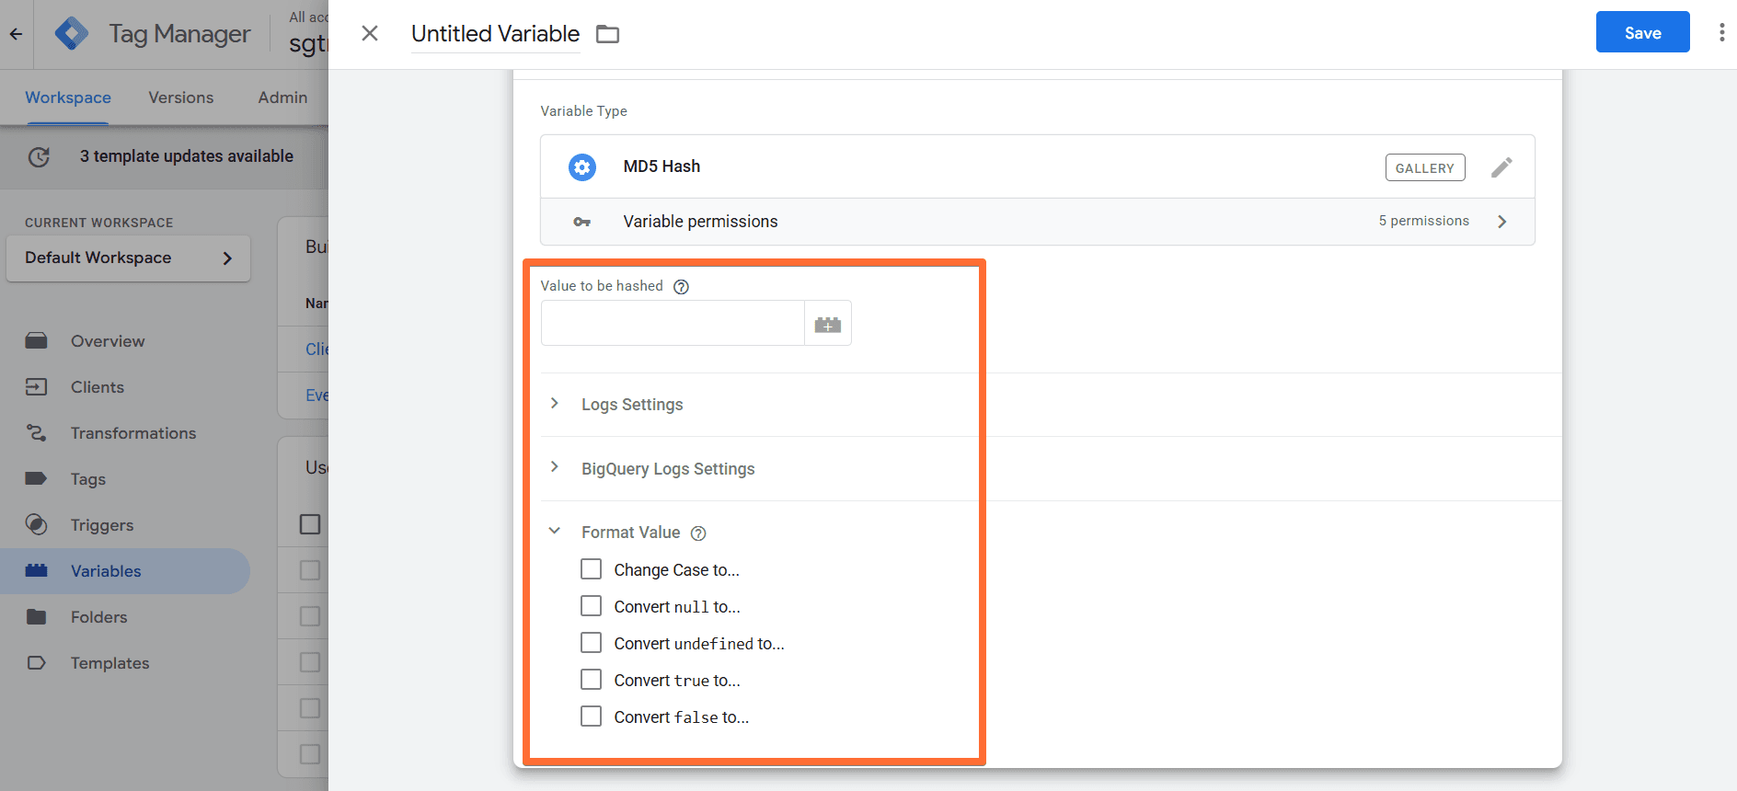This screenshot has width=1737, height=791.
Task: Click the Transformations sidebar icon
Action: 37,433
